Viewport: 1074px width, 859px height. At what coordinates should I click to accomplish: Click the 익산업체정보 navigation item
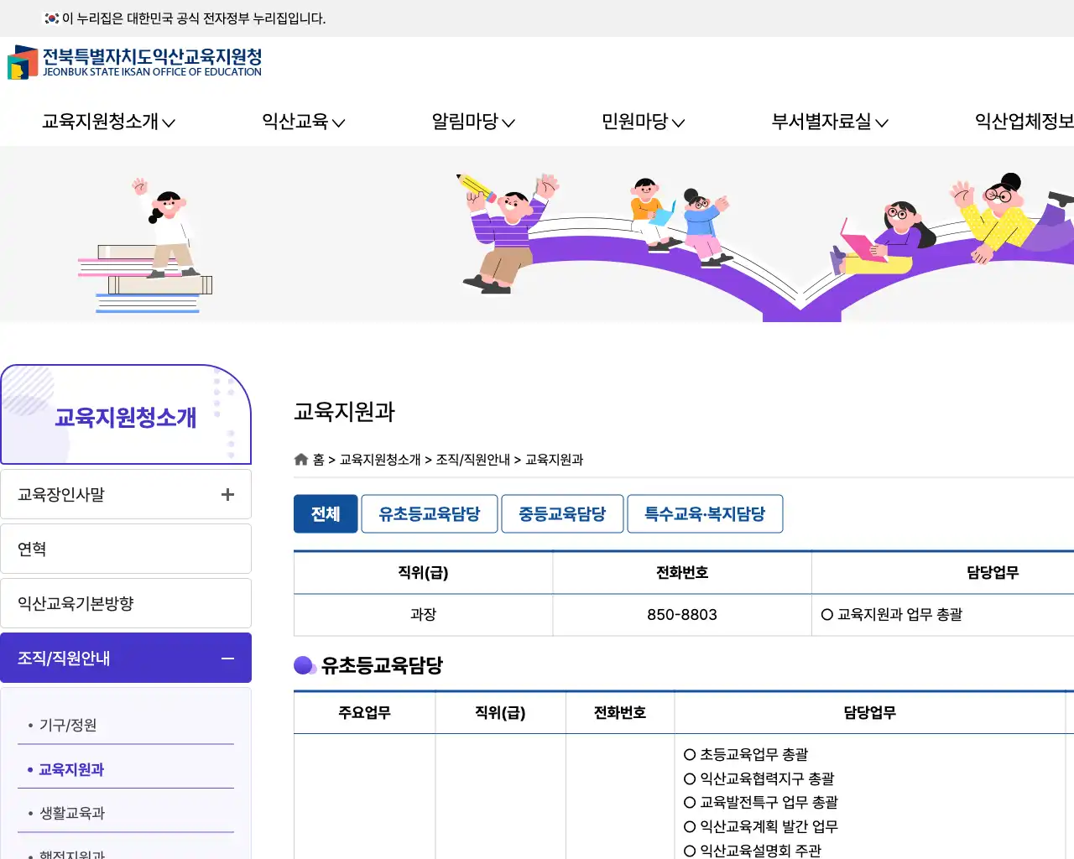1022,122
